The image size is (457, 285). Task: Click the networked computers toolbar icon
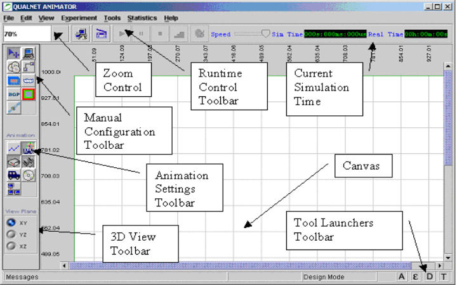[81, 34]
